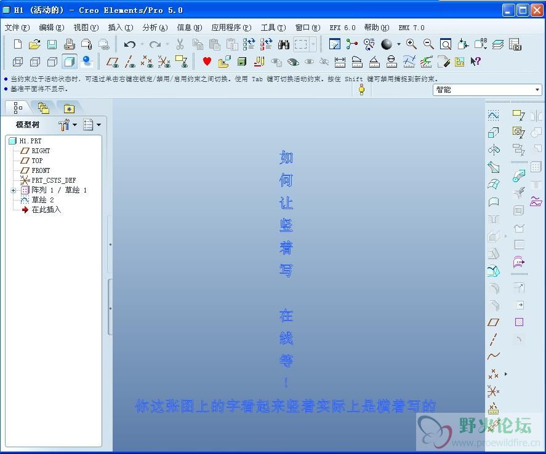546x454 pixels.
Task: Switch to the model tree tab
Action: pyautogui.click(x=18, y=108)
